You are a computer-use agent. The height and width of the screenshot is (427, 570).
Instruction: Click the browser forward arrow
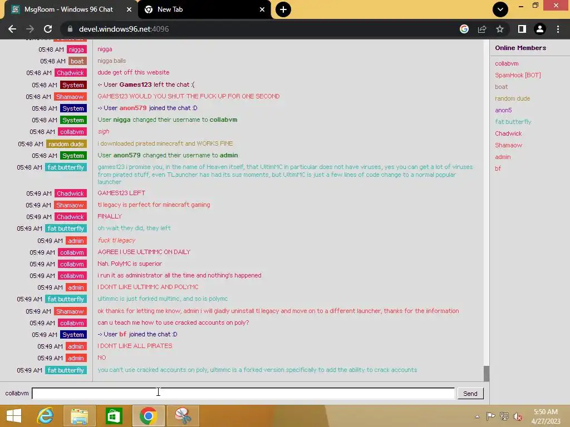pyautogui.click(x=30, y=29)
